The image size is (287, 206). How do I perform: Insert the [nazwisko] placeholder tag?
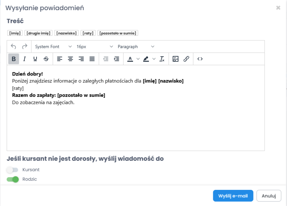(66, 33)
